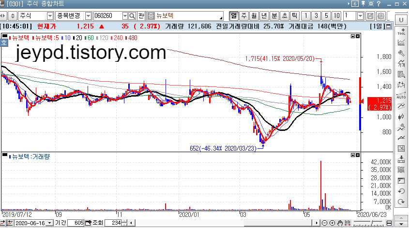Select the hand pan tool in bottom bar
This screenshot has width=409, height=228.
pos(340,223)
